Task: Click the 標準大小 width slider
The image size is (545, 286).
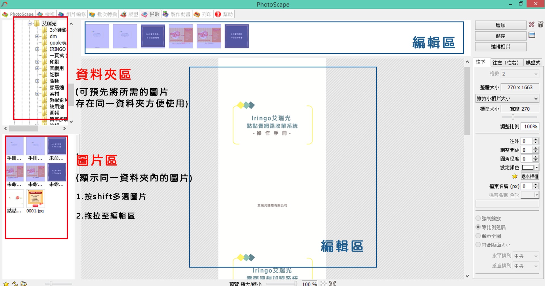Action: tap(519, 117)
